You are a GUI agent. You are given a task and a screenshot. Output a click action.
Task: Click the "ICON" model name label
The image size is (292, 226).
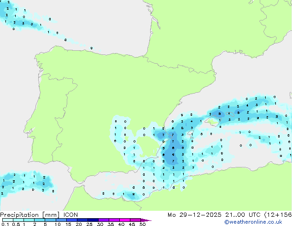(x=70, y=215)
